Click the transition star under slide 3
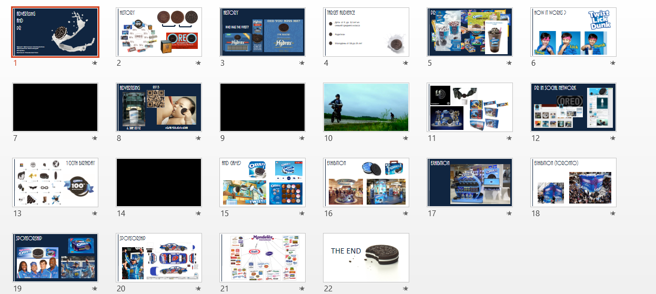Viewport: 656px width, 294px height. click(x=302, y=63)
